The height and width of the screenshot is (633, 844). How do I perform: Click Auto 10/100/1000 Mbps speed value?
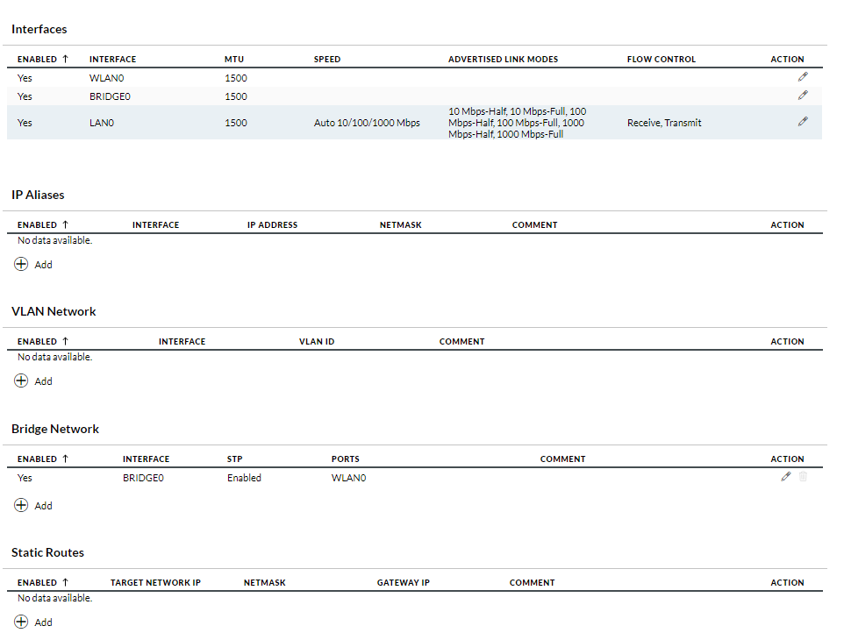coord(367,123)
